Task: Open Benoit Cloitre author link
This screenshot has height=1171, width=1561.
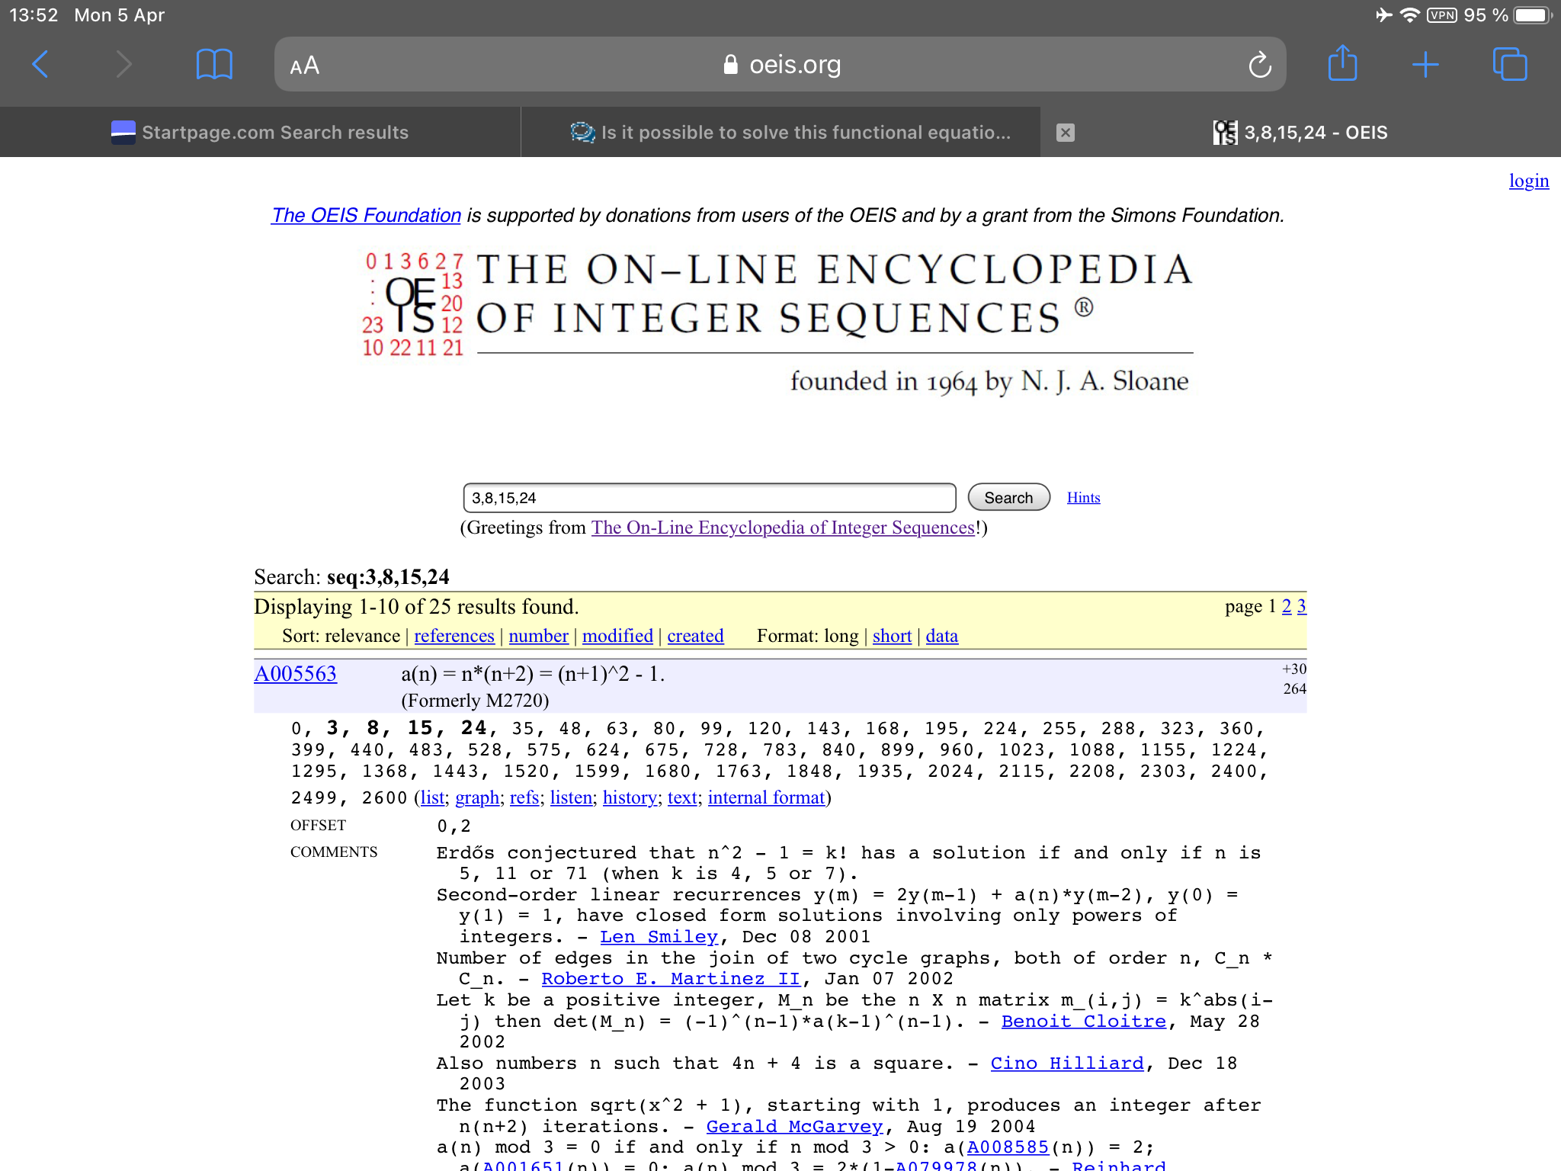Action: pos(1084,1022)
